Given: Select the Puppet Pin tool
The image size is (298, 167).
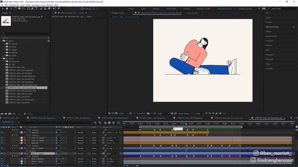Looking at the screenshot, I should pyautogui.click(x=59, y=8).
